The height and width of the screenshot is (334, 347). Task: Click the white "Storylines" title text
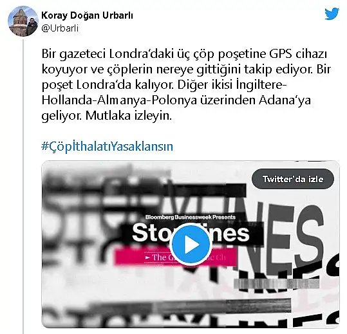[191, 233]
